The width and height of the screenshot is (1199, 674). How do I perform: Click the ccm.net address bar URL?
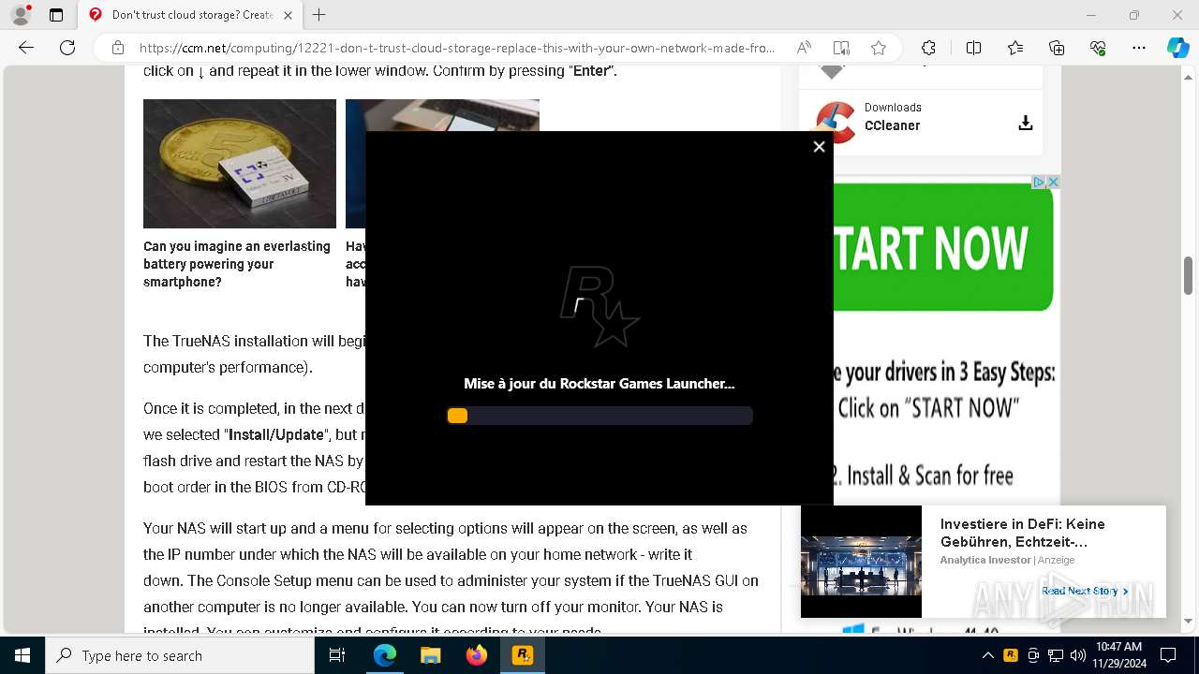[x=457, y=48]
